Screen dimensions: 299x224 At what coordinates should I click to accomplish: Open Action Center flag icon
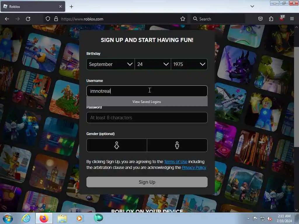(x=255, y=218)
